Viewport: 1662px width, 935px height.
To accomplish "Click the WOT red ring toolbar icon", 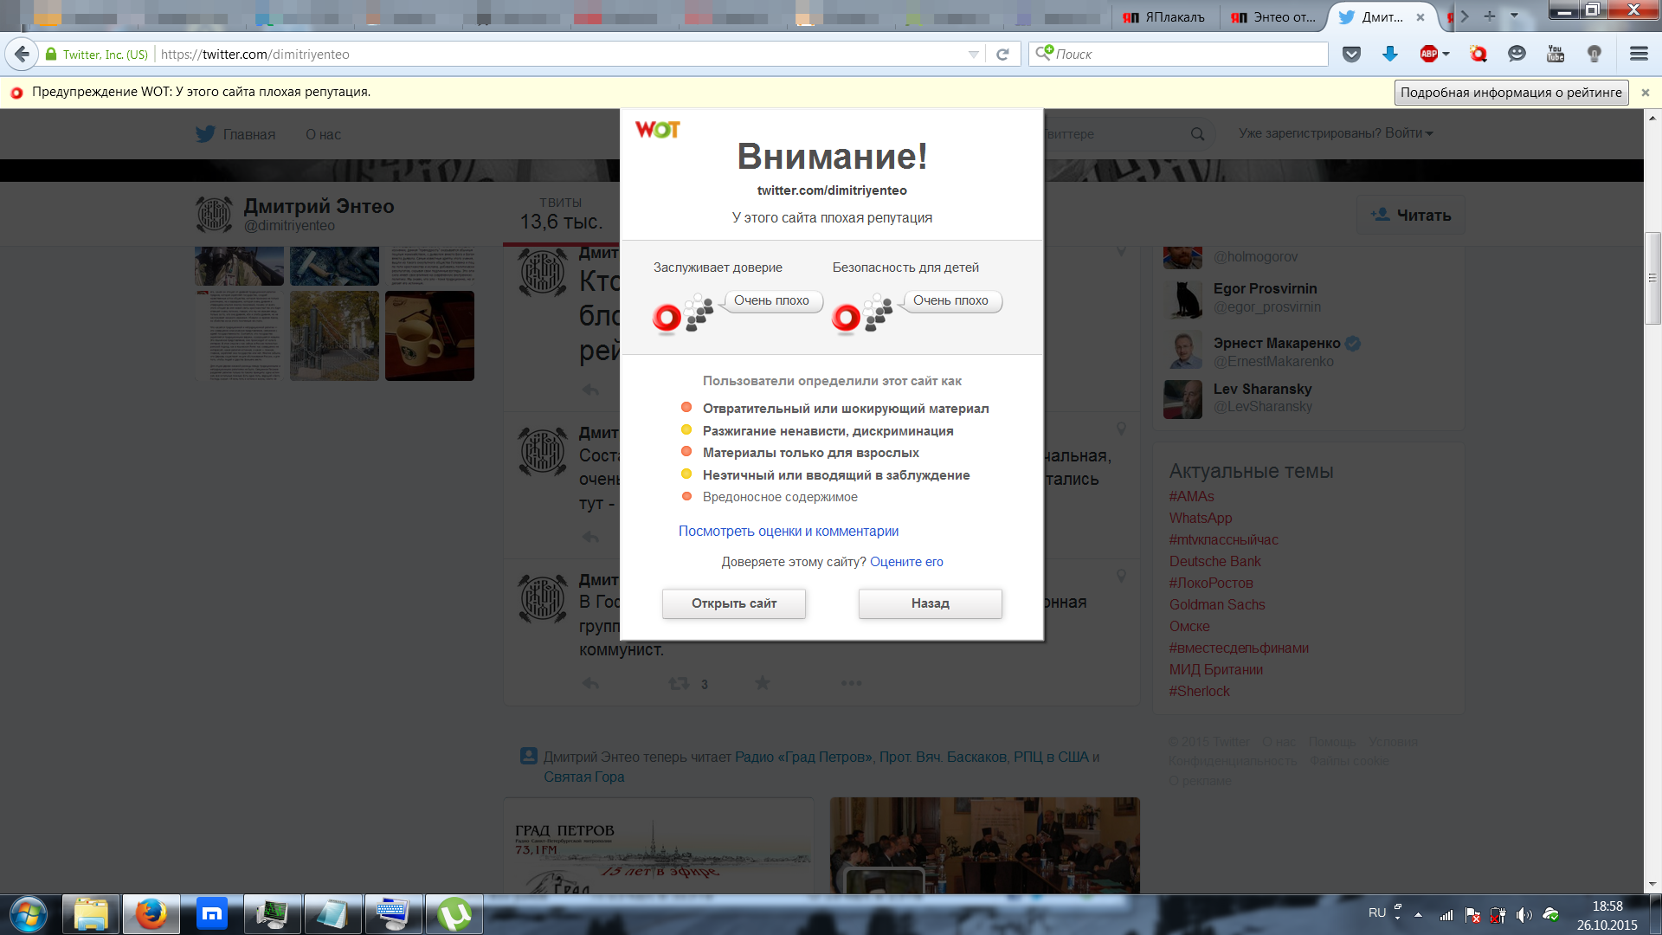I will click(x=1478, y=55).
